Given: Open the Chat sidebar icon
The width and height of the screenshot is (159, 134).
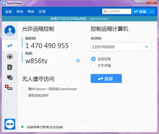Looking at the screenshot, I should (10, 78).
